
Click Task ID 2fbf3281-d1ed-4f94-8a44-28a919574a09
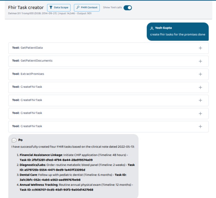(x=56, y=160)
